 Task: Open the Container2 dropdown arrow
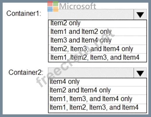(x=140, y=73)
